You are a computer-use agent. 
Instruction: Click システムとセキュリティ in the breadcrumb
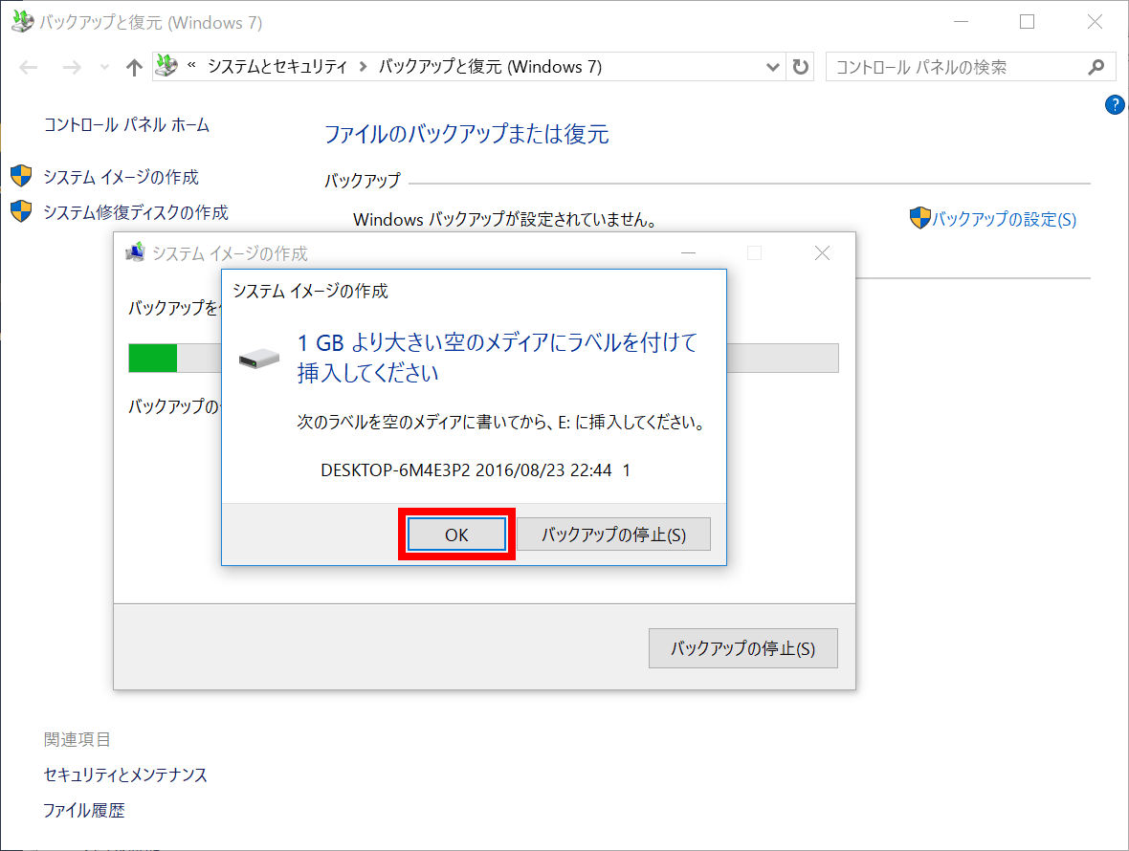coord(277,67)
